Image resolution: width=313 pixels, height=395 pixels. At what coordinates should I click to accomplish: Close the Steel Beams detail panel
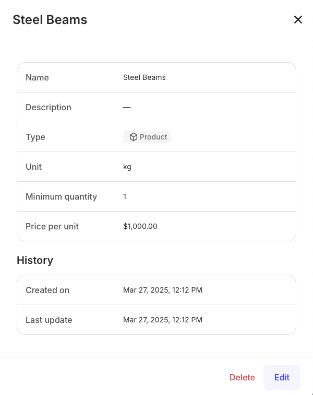coord(298,20)
